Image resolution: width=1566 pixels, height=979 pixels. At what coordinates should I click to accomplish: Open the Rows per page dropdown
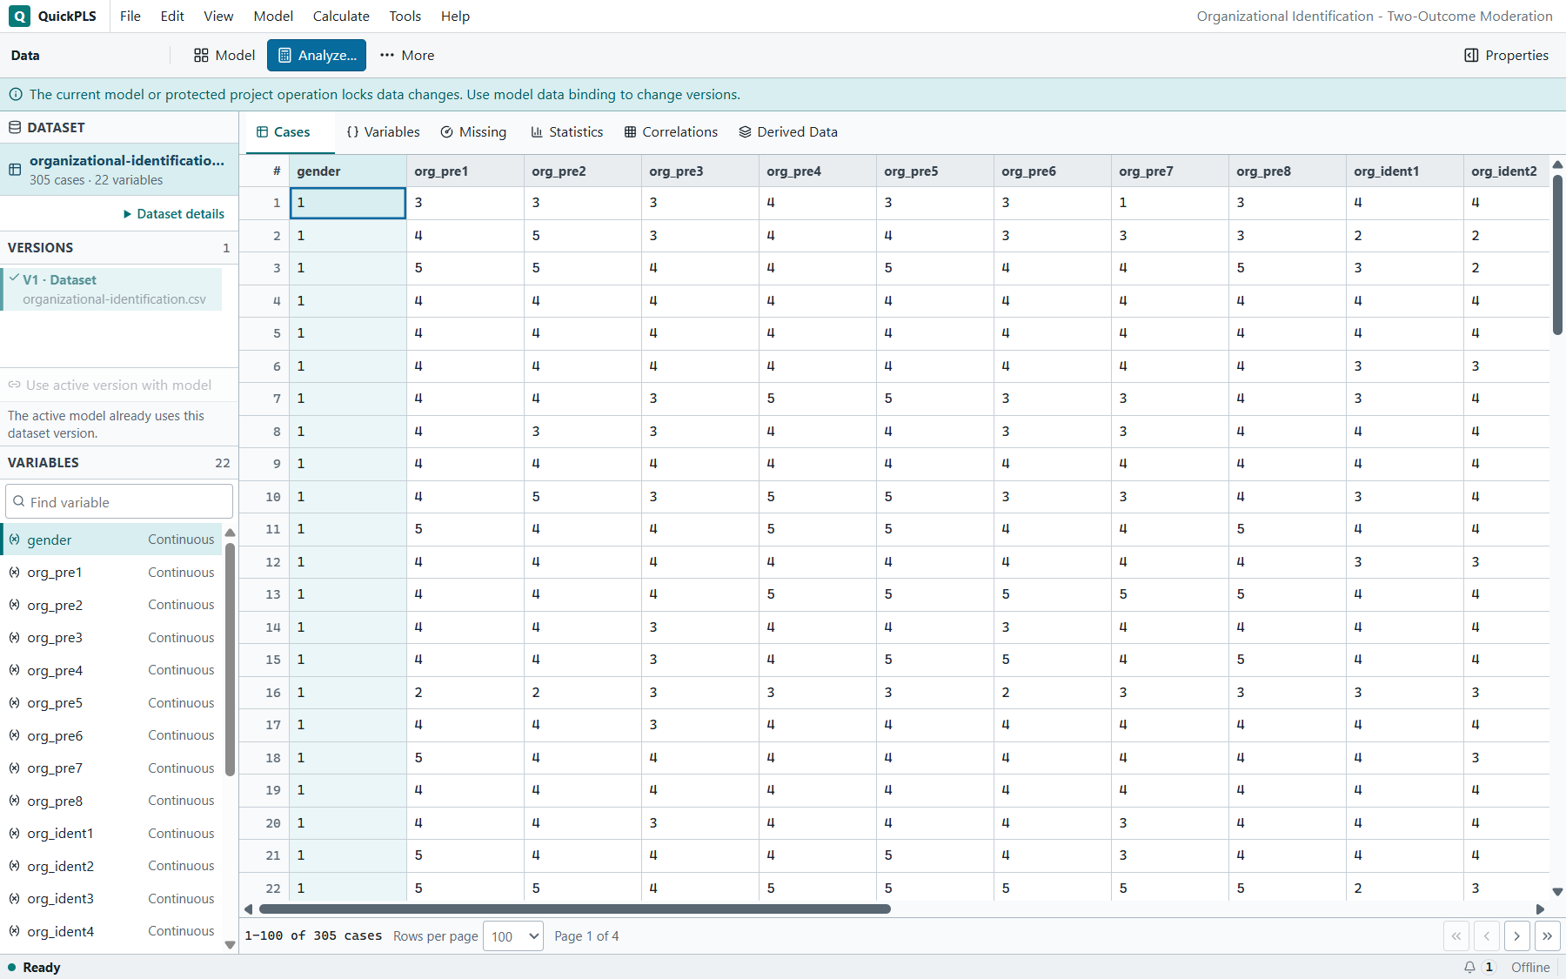[513, 936]
